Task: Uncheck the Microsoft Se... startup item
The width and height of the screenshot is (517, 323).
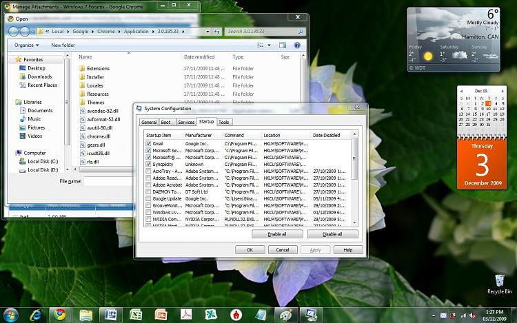Action: pyautogui.click(x=148, y=150)
